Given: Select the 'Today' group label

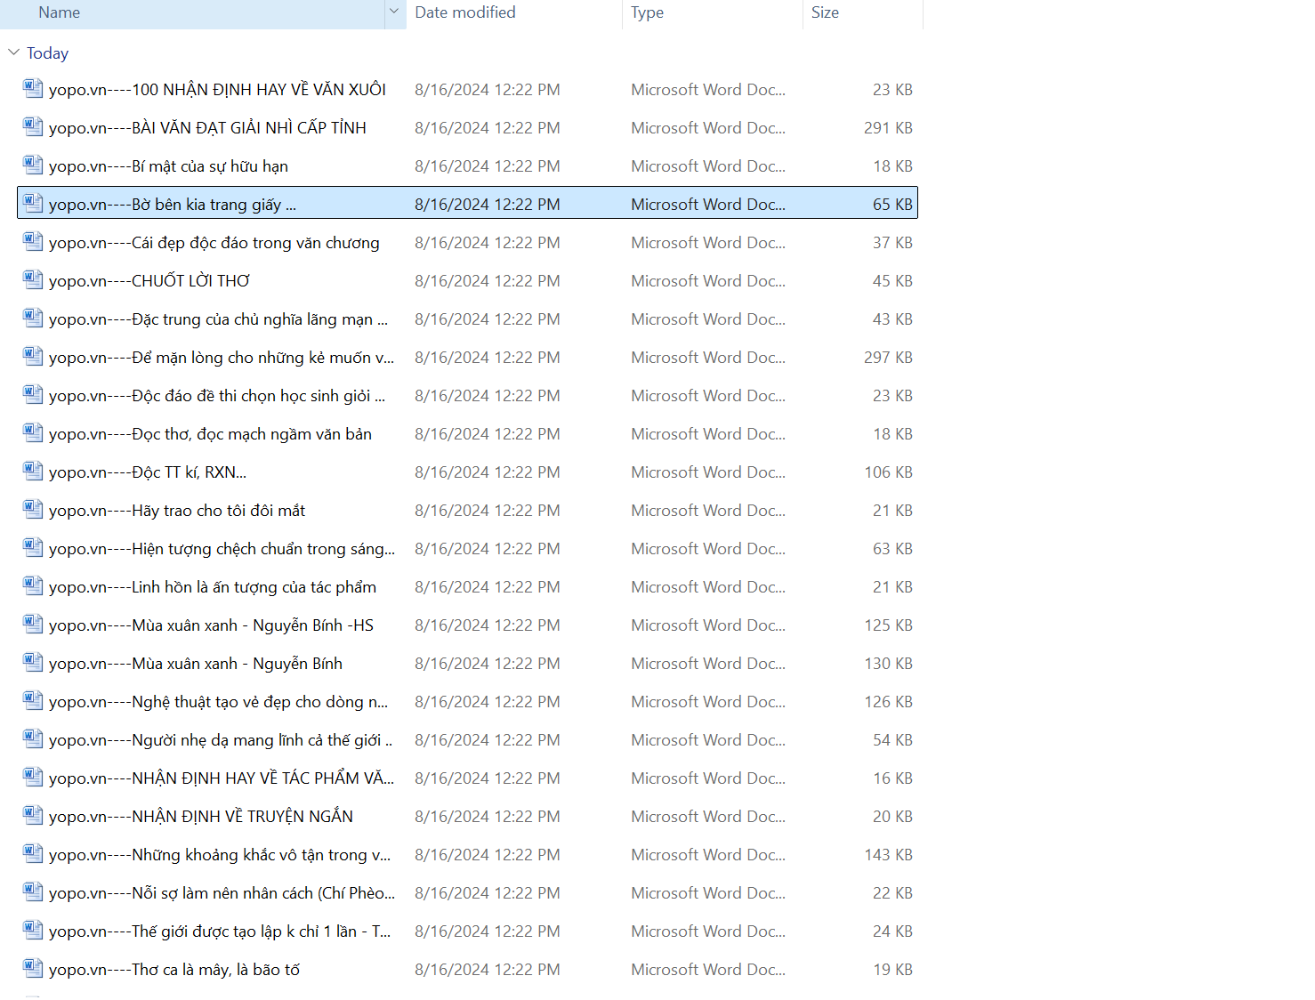Looking at the screenshot, I should point(48,53).
